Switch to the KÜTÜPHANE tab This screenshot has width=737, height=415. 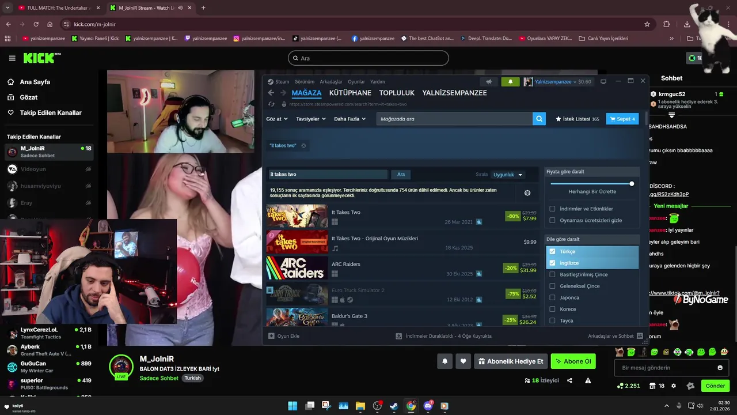coord(350,93)
